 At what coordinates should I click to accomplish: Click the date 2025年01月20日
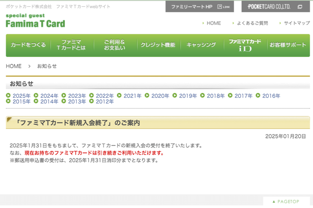(x=285, y=136)
